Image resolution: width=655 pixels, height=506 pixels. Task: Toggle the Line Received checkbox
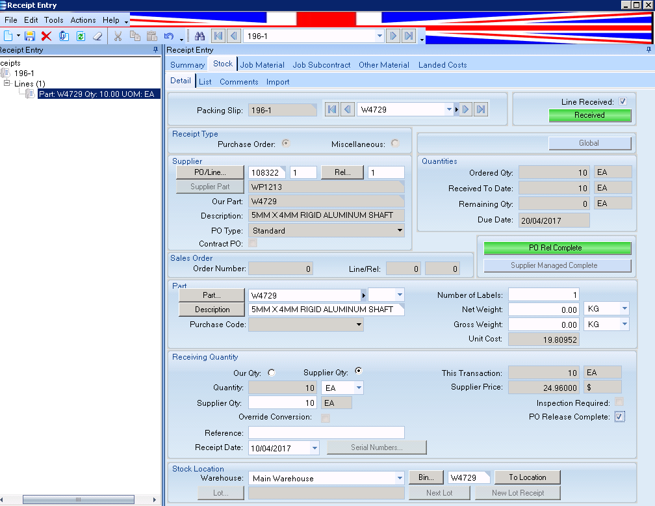pyautogui.click(x=623, y=101)
